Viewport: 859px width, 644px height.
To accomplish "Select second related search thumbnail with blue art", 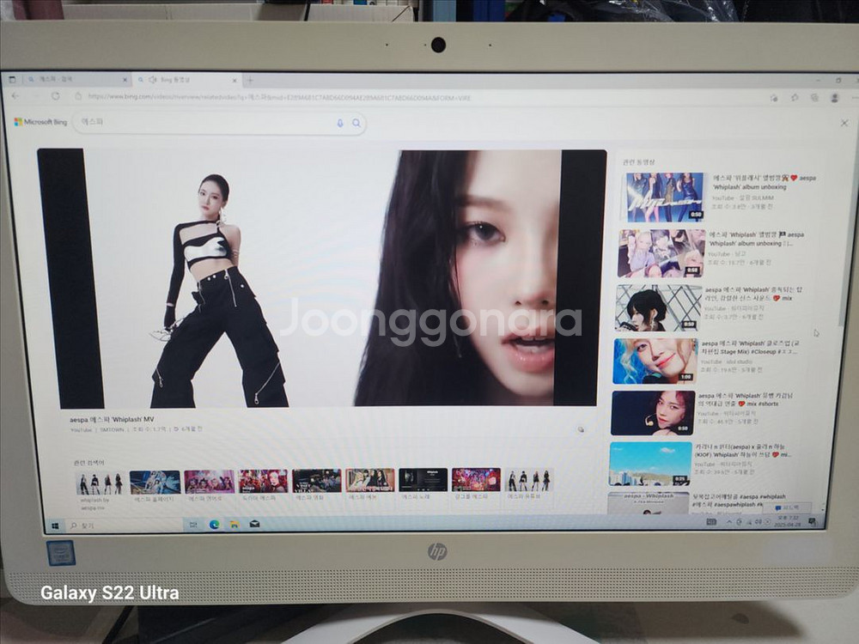I will coord(155,483).
